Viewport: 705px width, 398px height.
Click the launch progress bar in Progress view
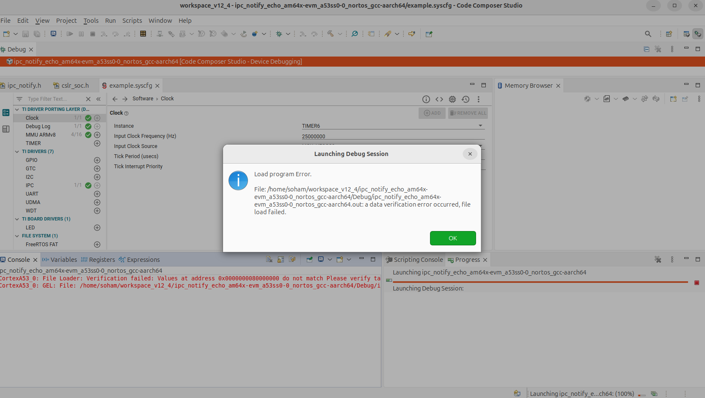click(x=540, y=282)
